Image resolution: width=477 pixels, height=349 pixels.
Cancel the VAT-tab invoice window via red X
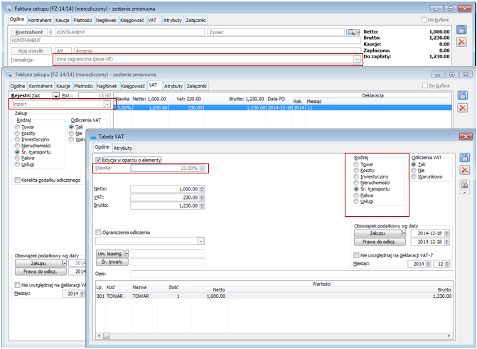(462, 108)
